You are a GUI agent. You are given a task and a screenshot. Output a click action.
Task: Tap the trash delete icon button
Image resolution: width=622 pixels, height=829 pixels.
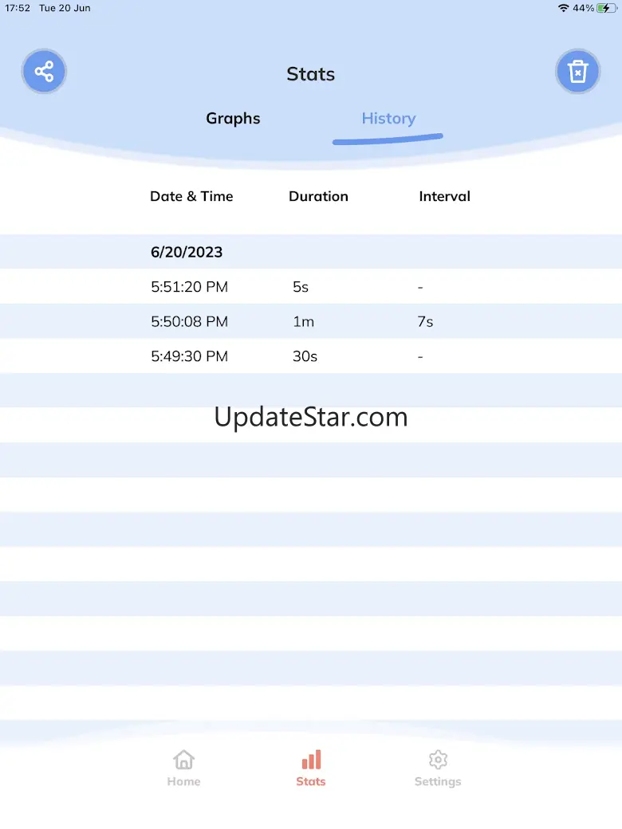coord(577,72)
